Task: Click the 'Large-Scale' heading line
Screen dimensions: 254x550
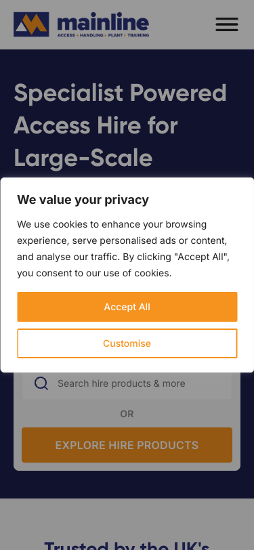Action: (83, 158)
